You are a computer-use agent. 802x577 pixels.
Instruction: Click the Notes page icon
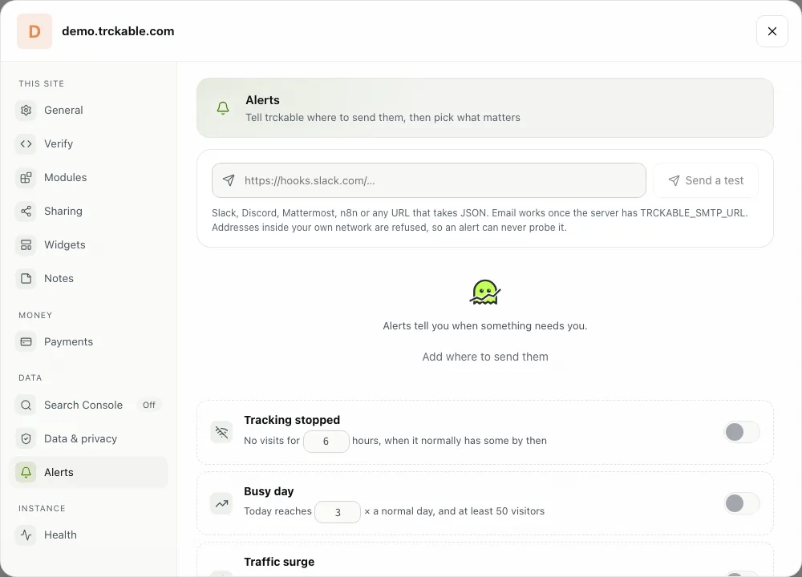[x=26, y=279]
